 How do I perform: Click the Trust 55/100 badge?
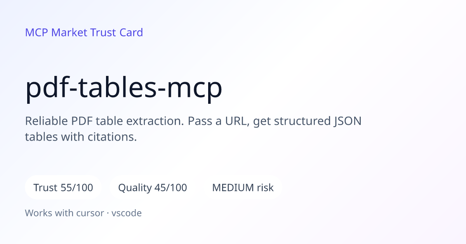coord(63,188)
